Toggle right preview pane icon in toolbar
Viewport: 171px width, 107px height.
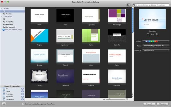point(128,5)
